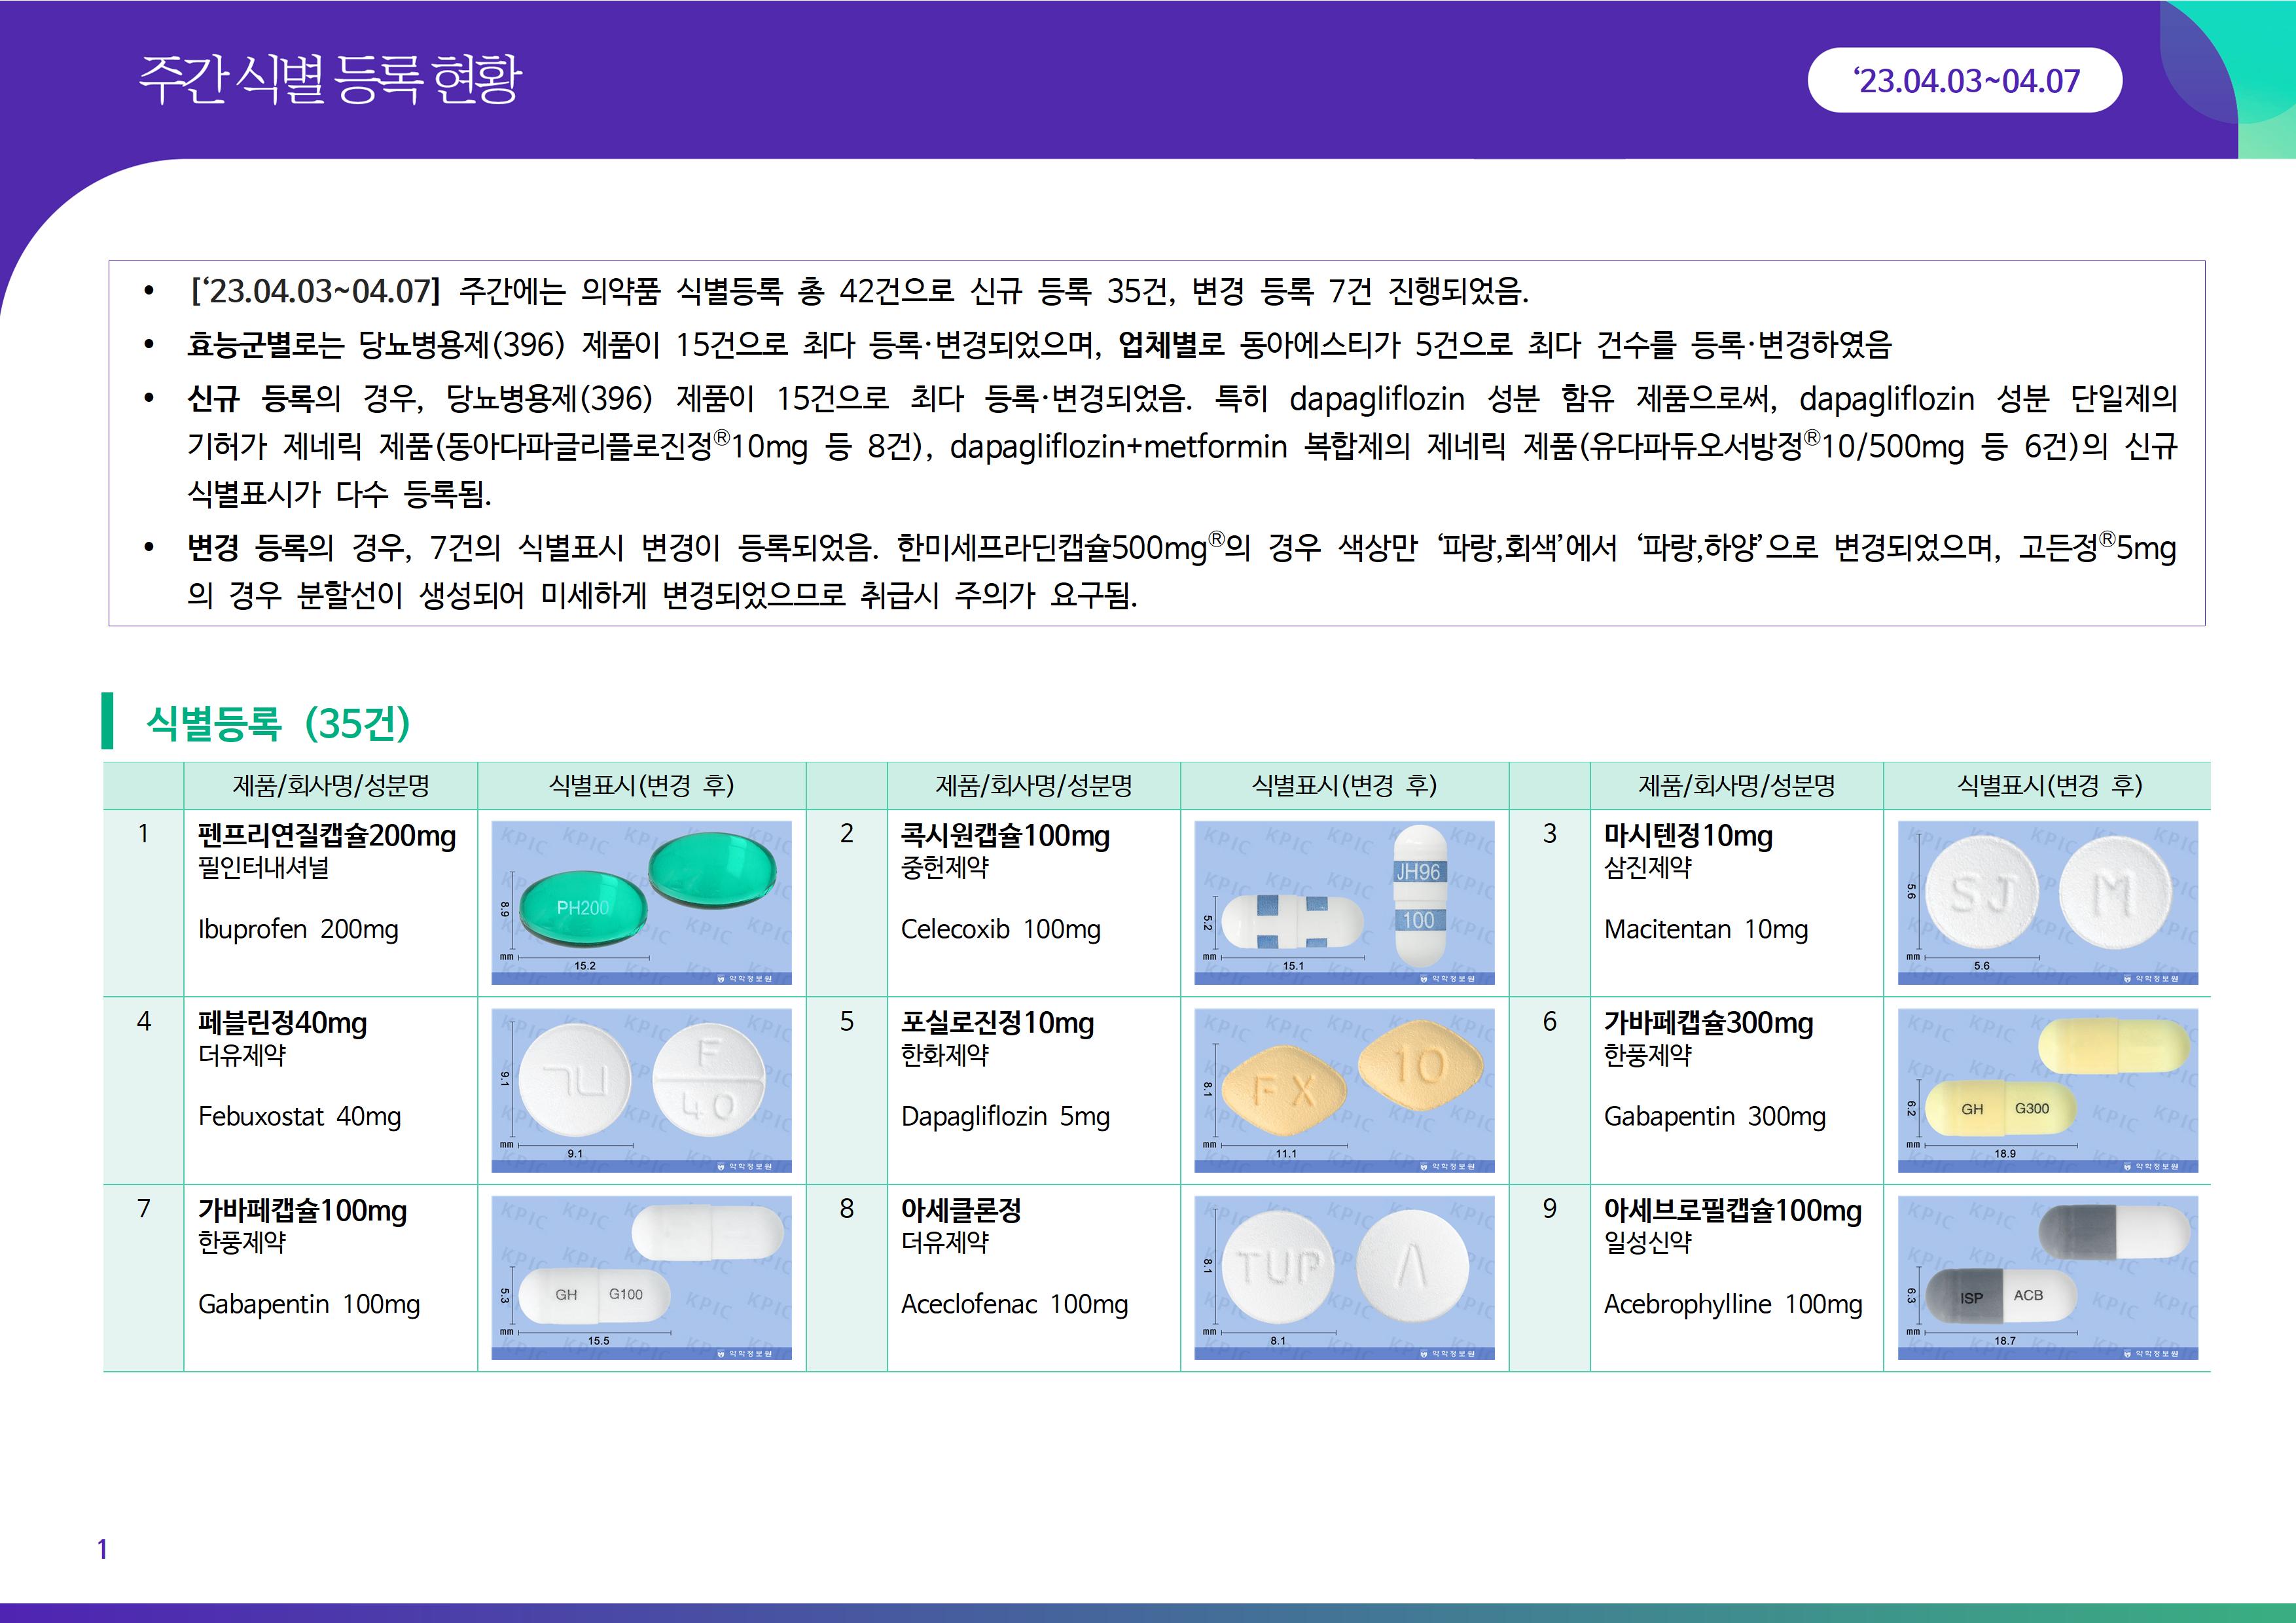Click the first 제품/회사명/성분명 column header
The image size is (2296, 1623).
[331, 785]
